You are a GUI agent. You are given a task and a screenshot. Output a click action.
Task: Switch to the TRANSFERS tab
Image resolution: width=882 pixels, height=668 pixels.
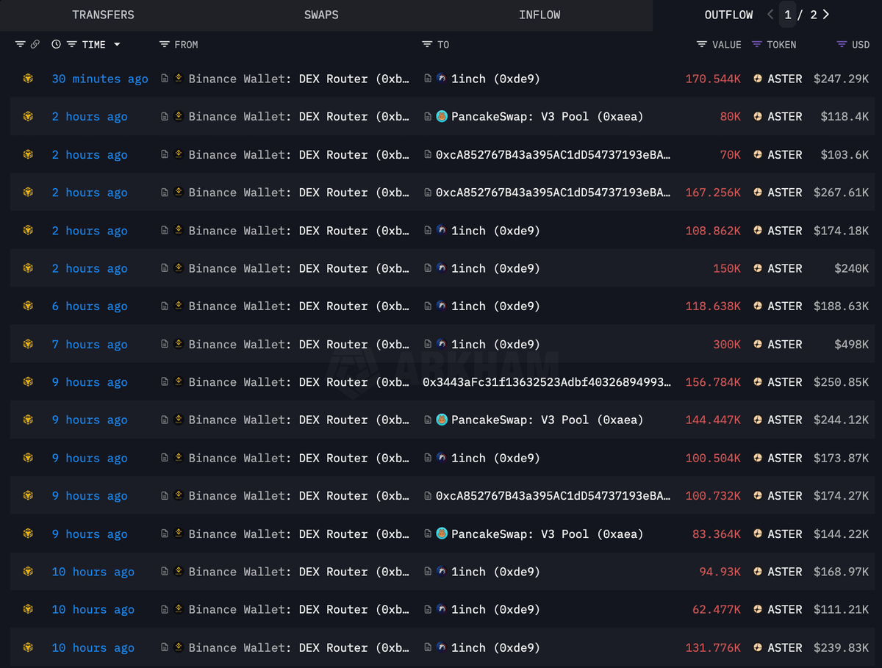103,15
